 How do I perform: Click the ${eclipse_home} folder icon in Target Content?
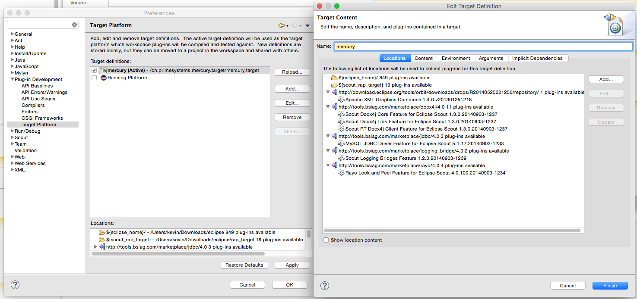pyautogui.click(x=334, y=78)
